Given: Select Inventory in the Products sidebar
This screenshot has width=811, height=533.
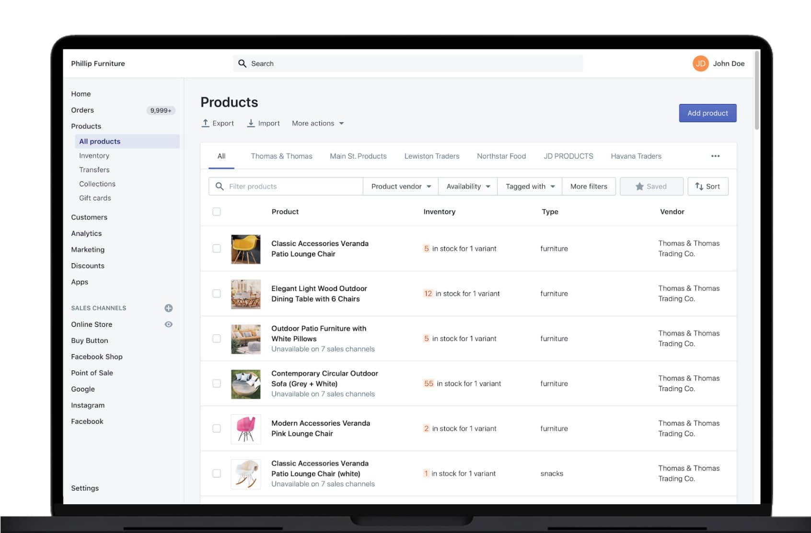Looking at the screenshot, I should click(x=94, y=155).
